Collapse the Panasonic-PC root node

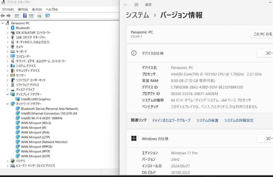coord(2,23)
